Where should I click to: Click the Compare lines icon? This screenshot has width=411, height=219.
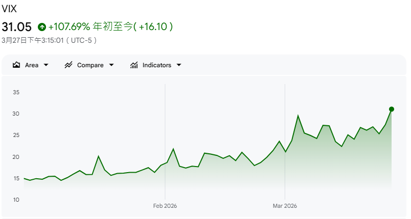pos(68,65)
